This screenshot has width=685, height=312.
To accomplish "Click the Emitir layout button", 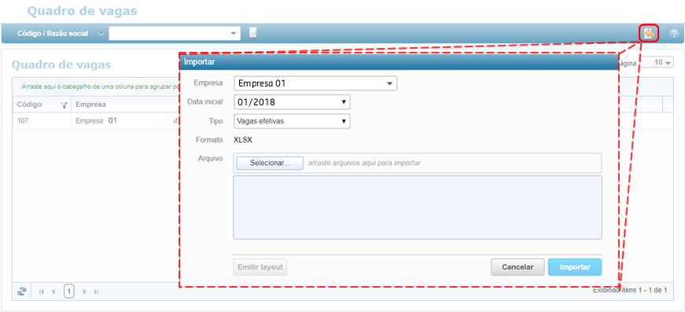I will click(260, 267).
